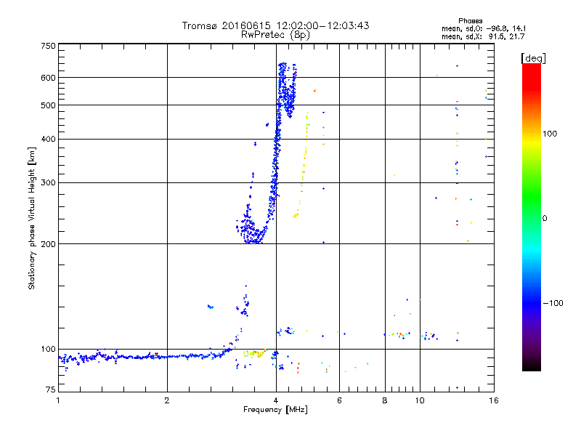This screenshot has height=436, width=581.
Task: Click the rainbow phase color bar
Action: click(x=532, y=217)
